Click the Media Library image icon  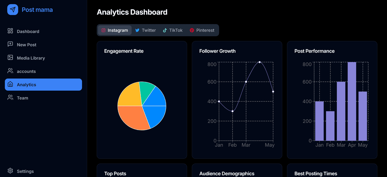click(10, 58)
